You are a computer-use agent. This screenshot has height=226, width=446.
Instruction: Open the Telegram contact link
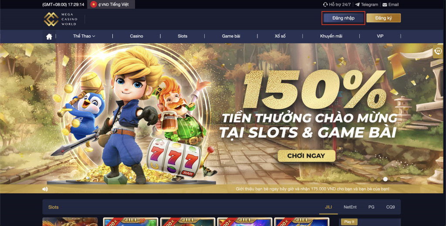coord(367,4)
